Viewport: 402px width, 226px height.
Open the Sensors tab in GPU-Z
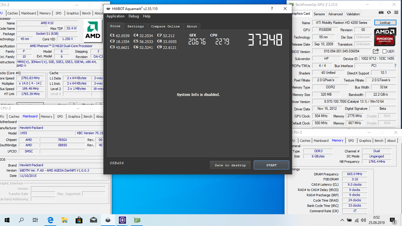[x=319, y=14]
